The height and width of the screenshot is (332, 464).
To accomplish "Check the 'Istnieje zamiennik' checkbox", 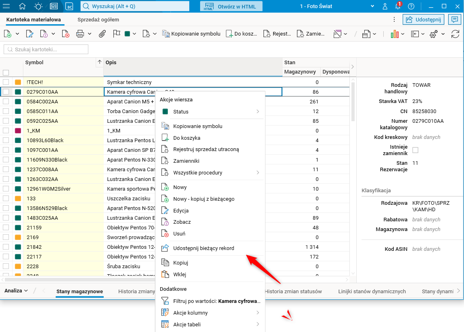I will click(x=415, y=150).
